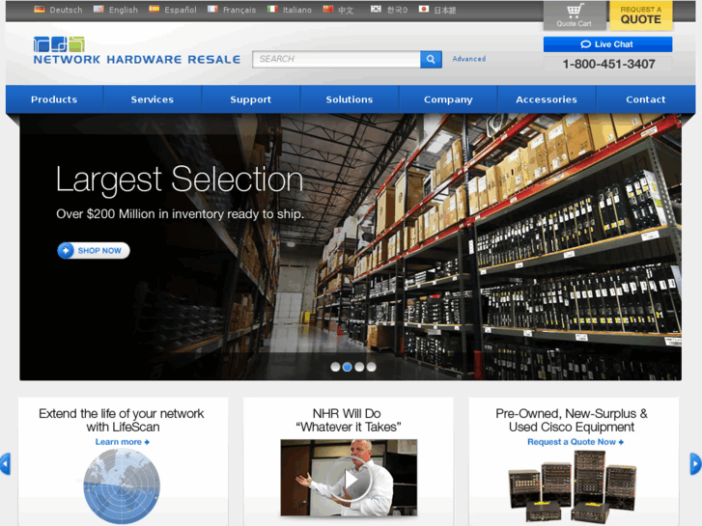Image resolution: width=702 pixels, height=526 pixels.
Task: Switch language to Français
Action: [239, 10]
